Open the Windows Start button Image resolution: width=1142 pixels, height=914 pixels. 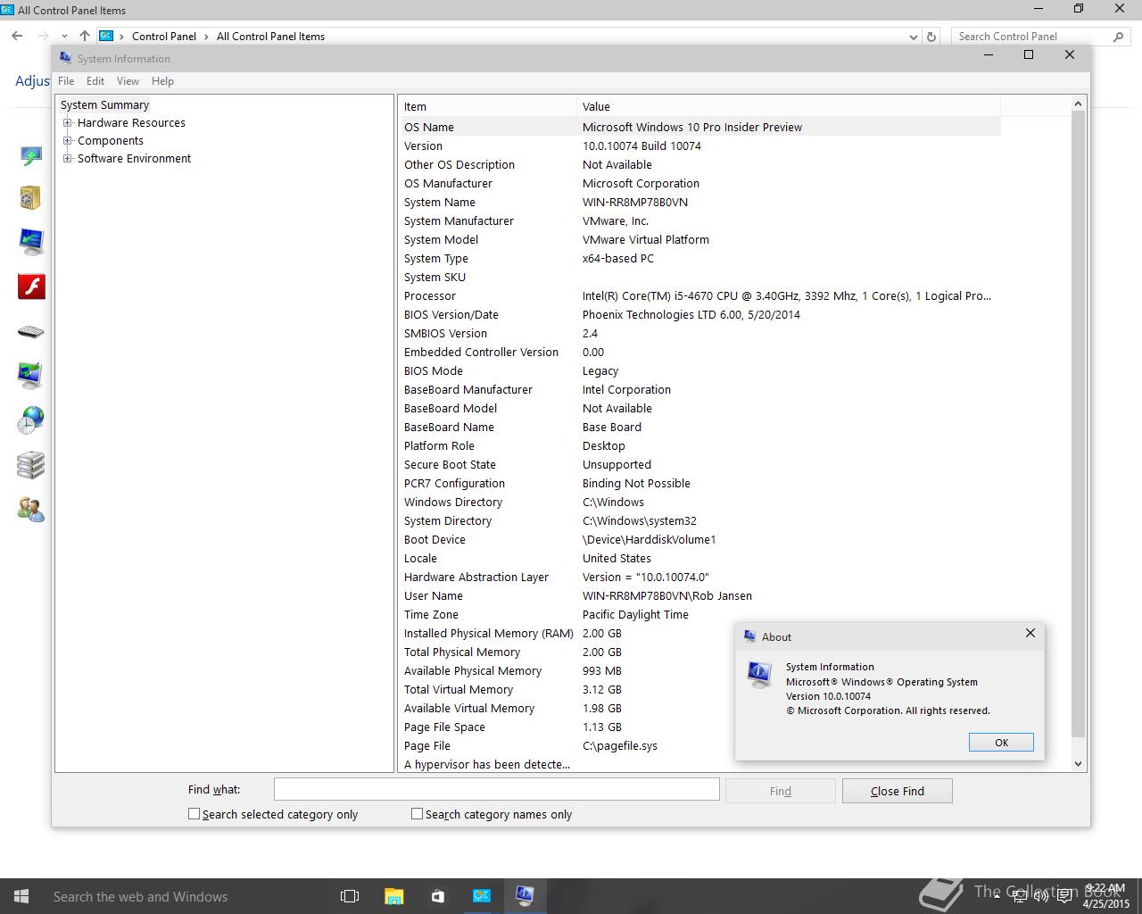(21, 896)
